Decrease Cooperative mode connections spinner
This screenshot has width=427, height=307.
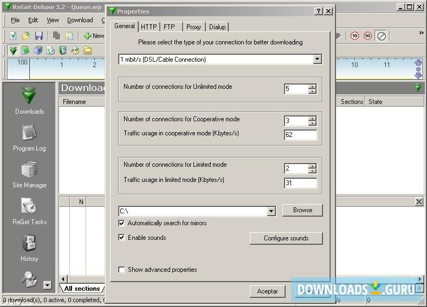tap(312, 123)
